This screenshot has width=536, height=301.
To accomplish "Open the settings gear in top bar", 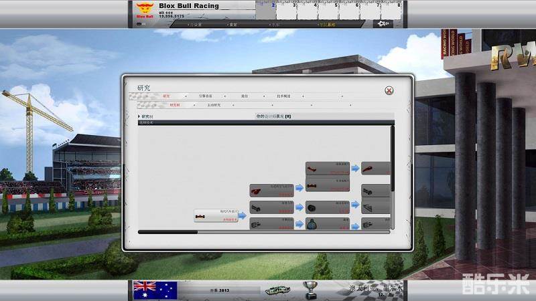I will pyautogui.click(x=383, y=24).
